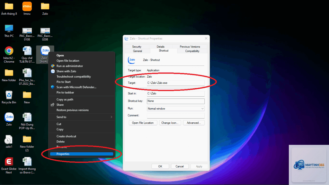Close the Zalo Shortcut Properties dialog
The image size is (329, 185).
(206, 39)
